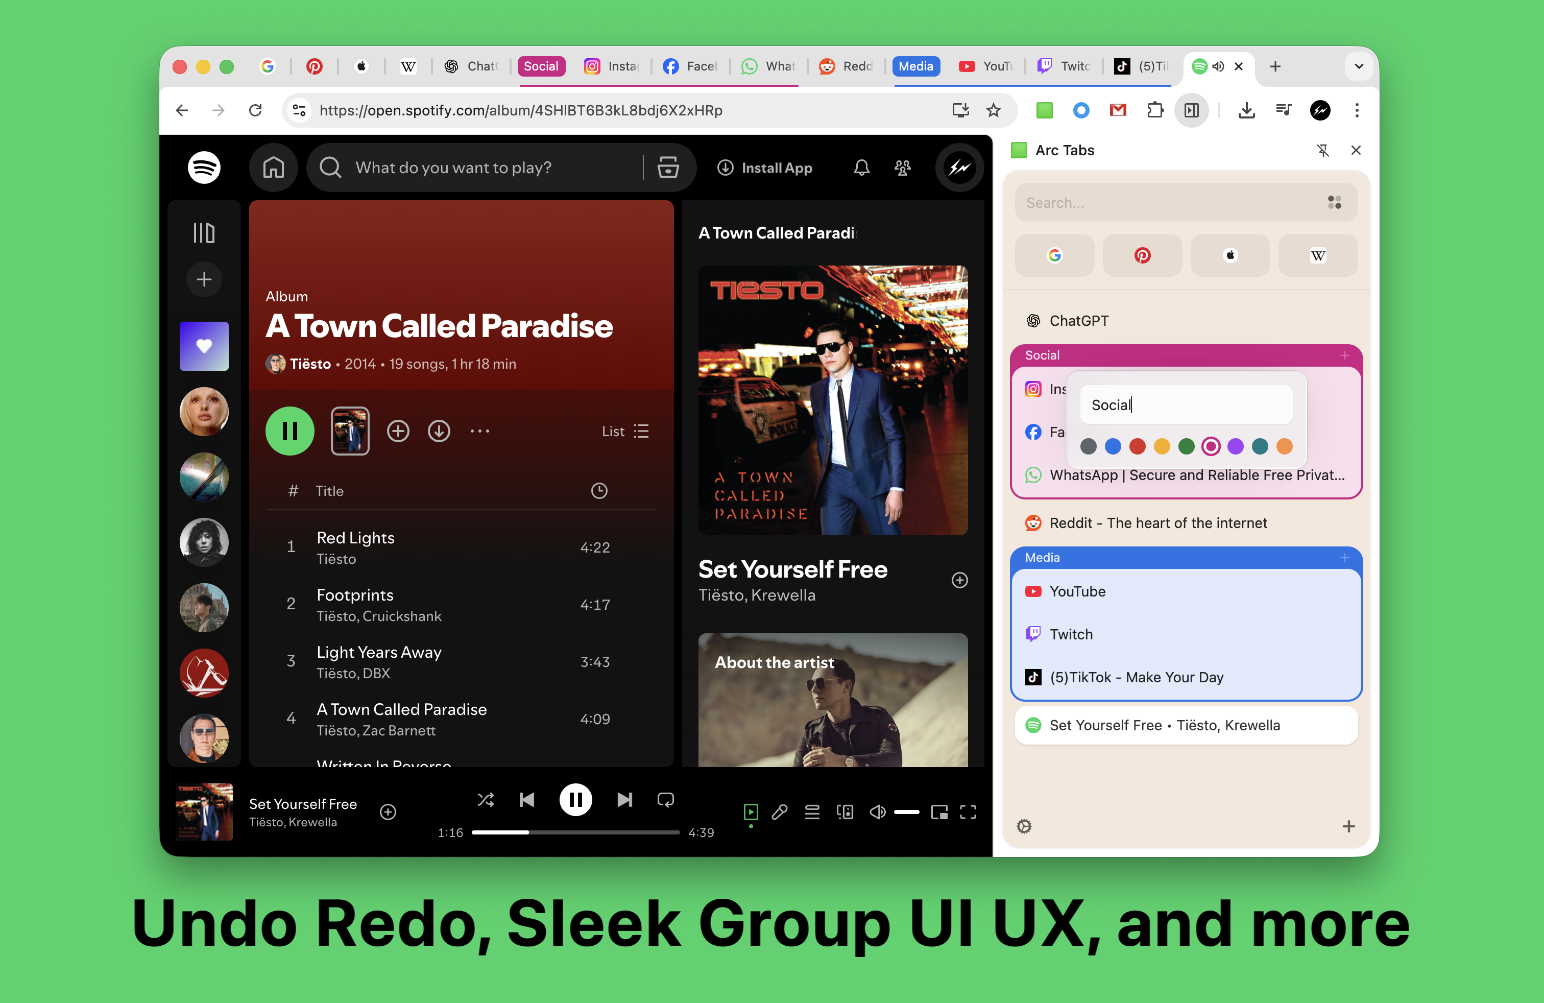Click Install App button

click(764, 168)
